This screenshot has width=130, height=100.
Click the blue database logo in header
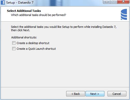[124, 14]
